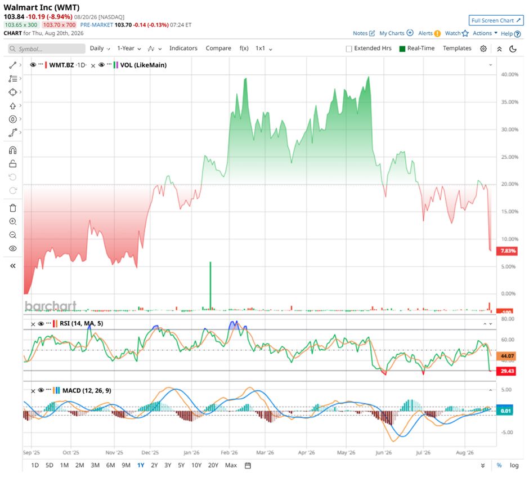Delete drawings with the trash icon
The width and height of the screenshot is (529, 477).
[x=13, y=208]
